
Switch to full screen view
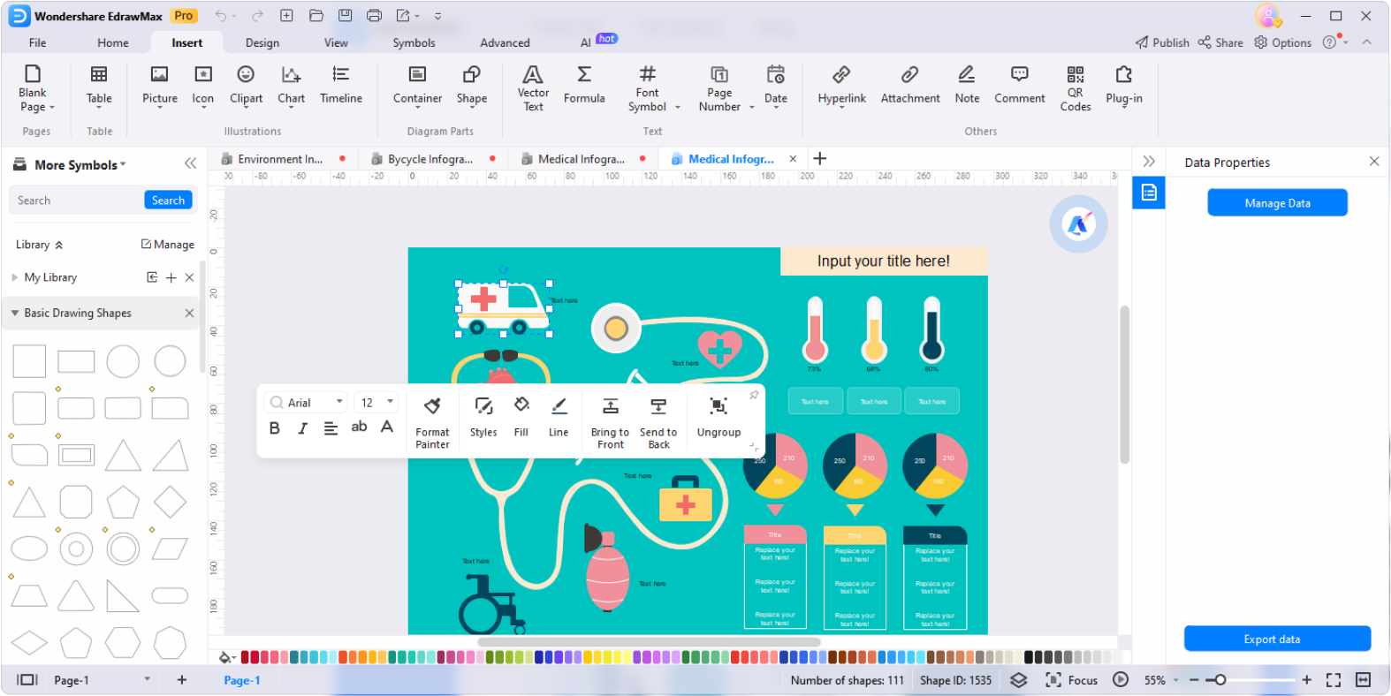click(1334, 680)
